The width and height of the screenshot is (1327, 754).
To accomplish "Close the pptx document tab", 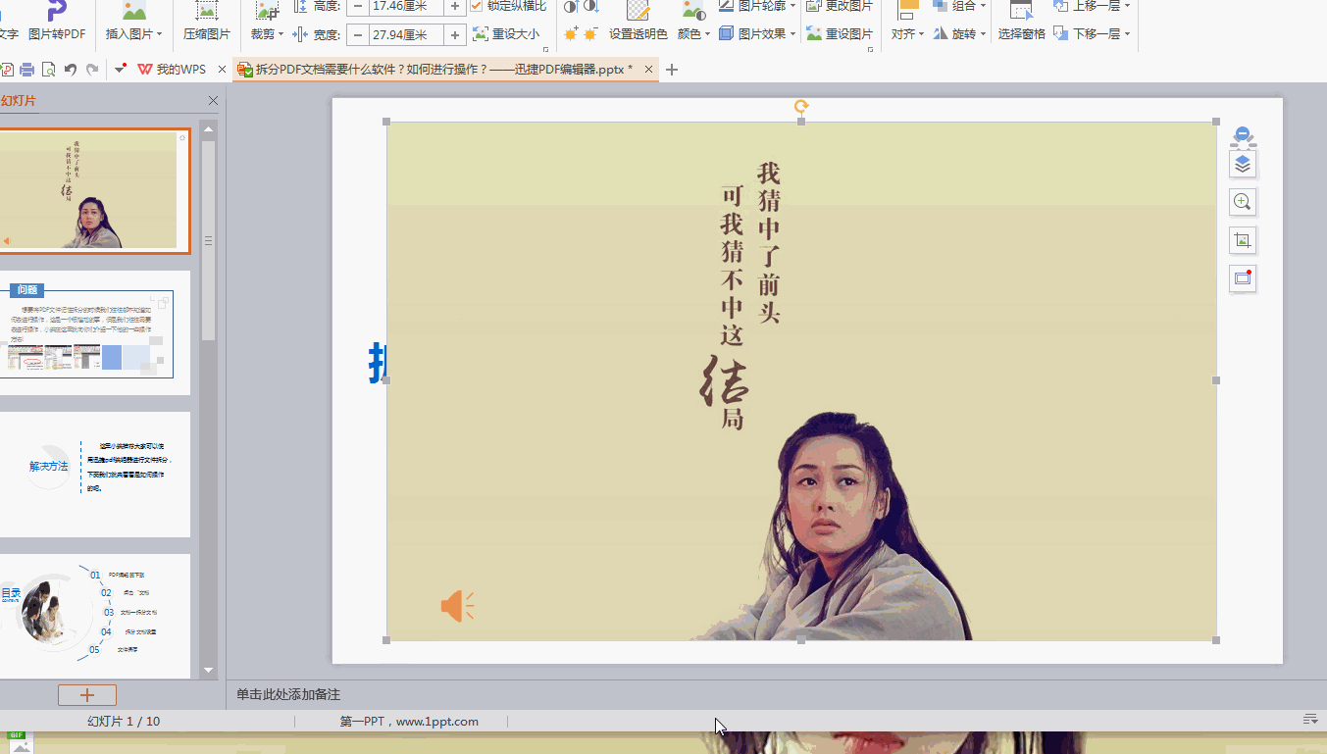I will click(648, 70).
